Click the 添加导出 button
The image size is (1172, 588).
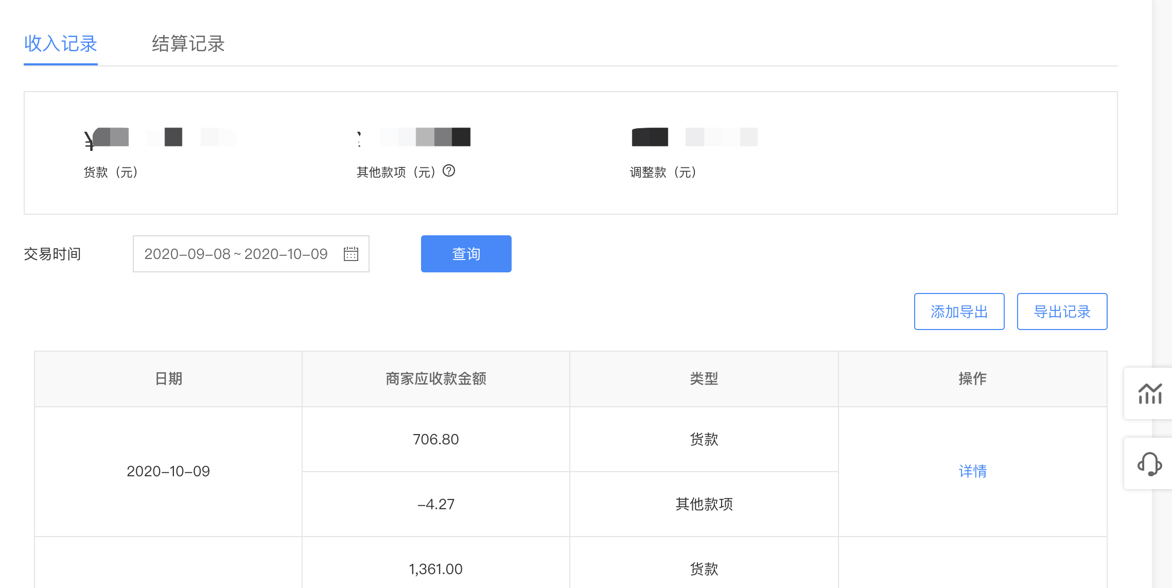959,312
